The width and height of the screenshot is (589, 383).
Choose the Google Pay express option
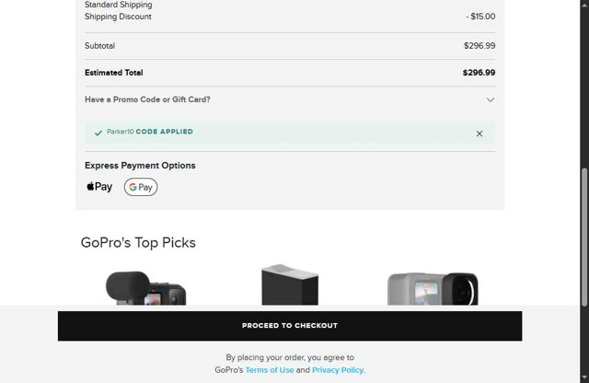(x=141, y=187)
